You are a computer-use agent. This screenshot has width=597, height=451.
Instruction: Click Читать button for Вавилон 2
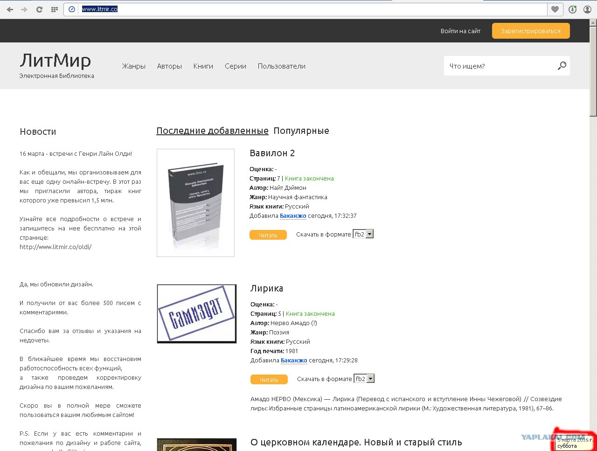[x=268, y=235]
